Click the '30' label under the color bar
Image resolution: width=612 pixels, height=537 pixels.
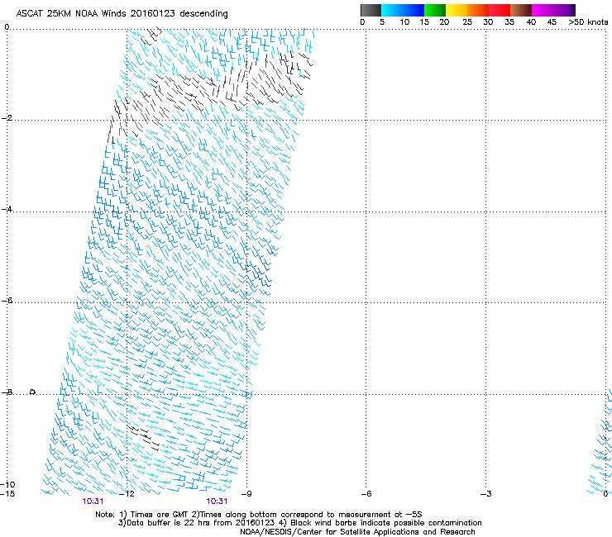coord(488,22)
